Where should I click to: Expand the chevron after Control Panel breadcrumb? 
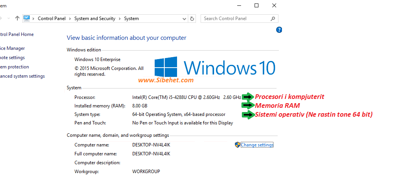pyautogui.click(x=70, y=19)
